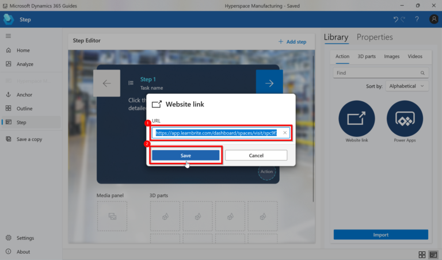Expand the Sort by Alphabetical dropdown

406,86
